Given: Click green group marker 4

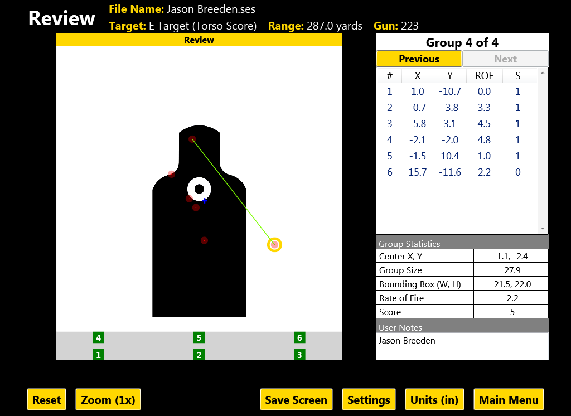Looking at the screenshot, I should pos(98,337).
